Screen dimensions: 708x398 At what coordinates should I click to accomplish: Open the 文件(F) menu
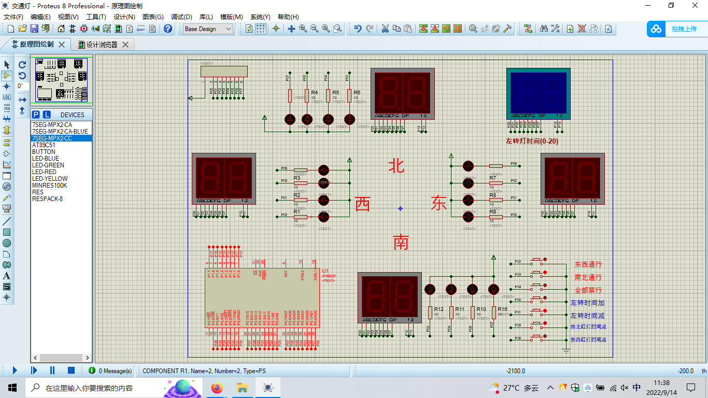(13, 17)
